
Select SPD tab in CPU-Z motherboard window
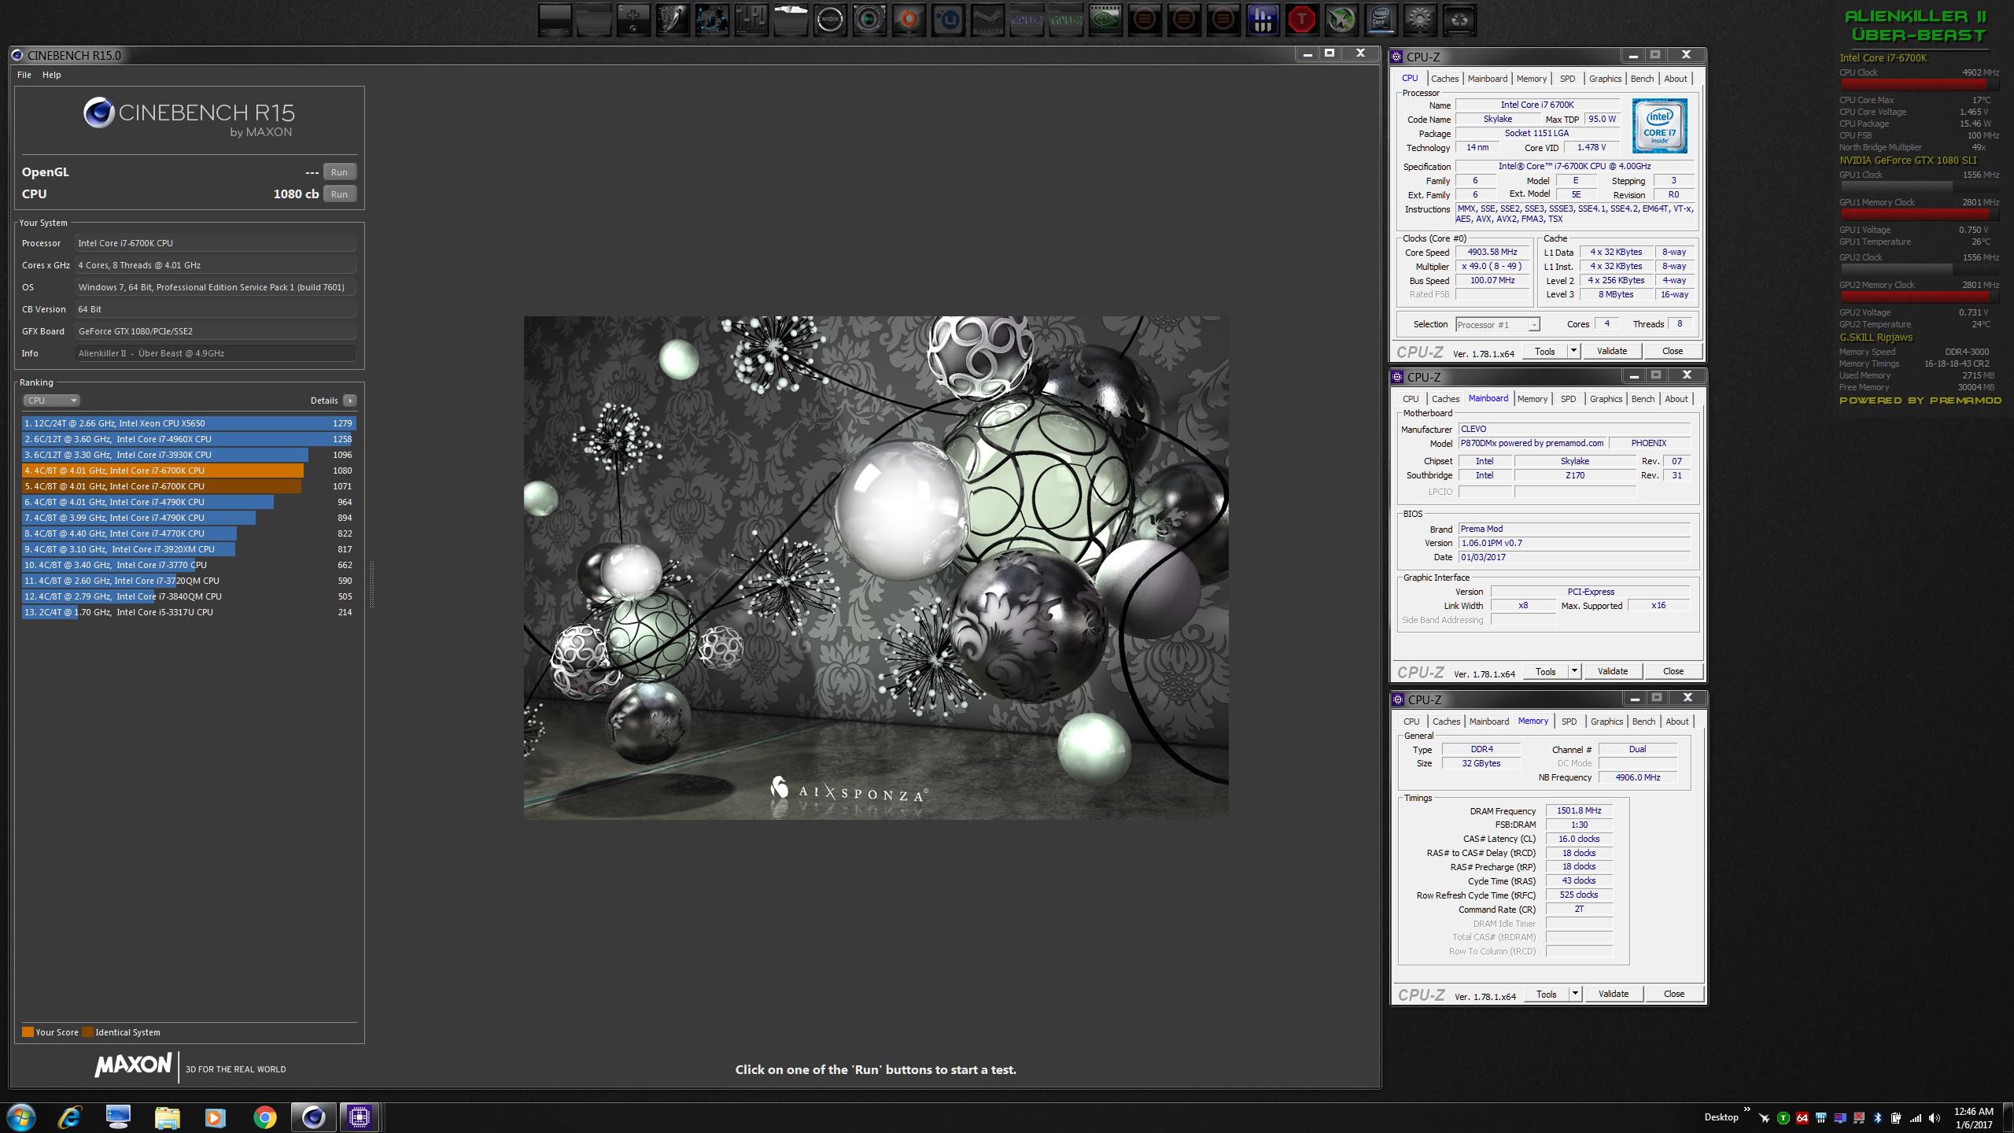pyautogui.click(x=1568, y=399)
